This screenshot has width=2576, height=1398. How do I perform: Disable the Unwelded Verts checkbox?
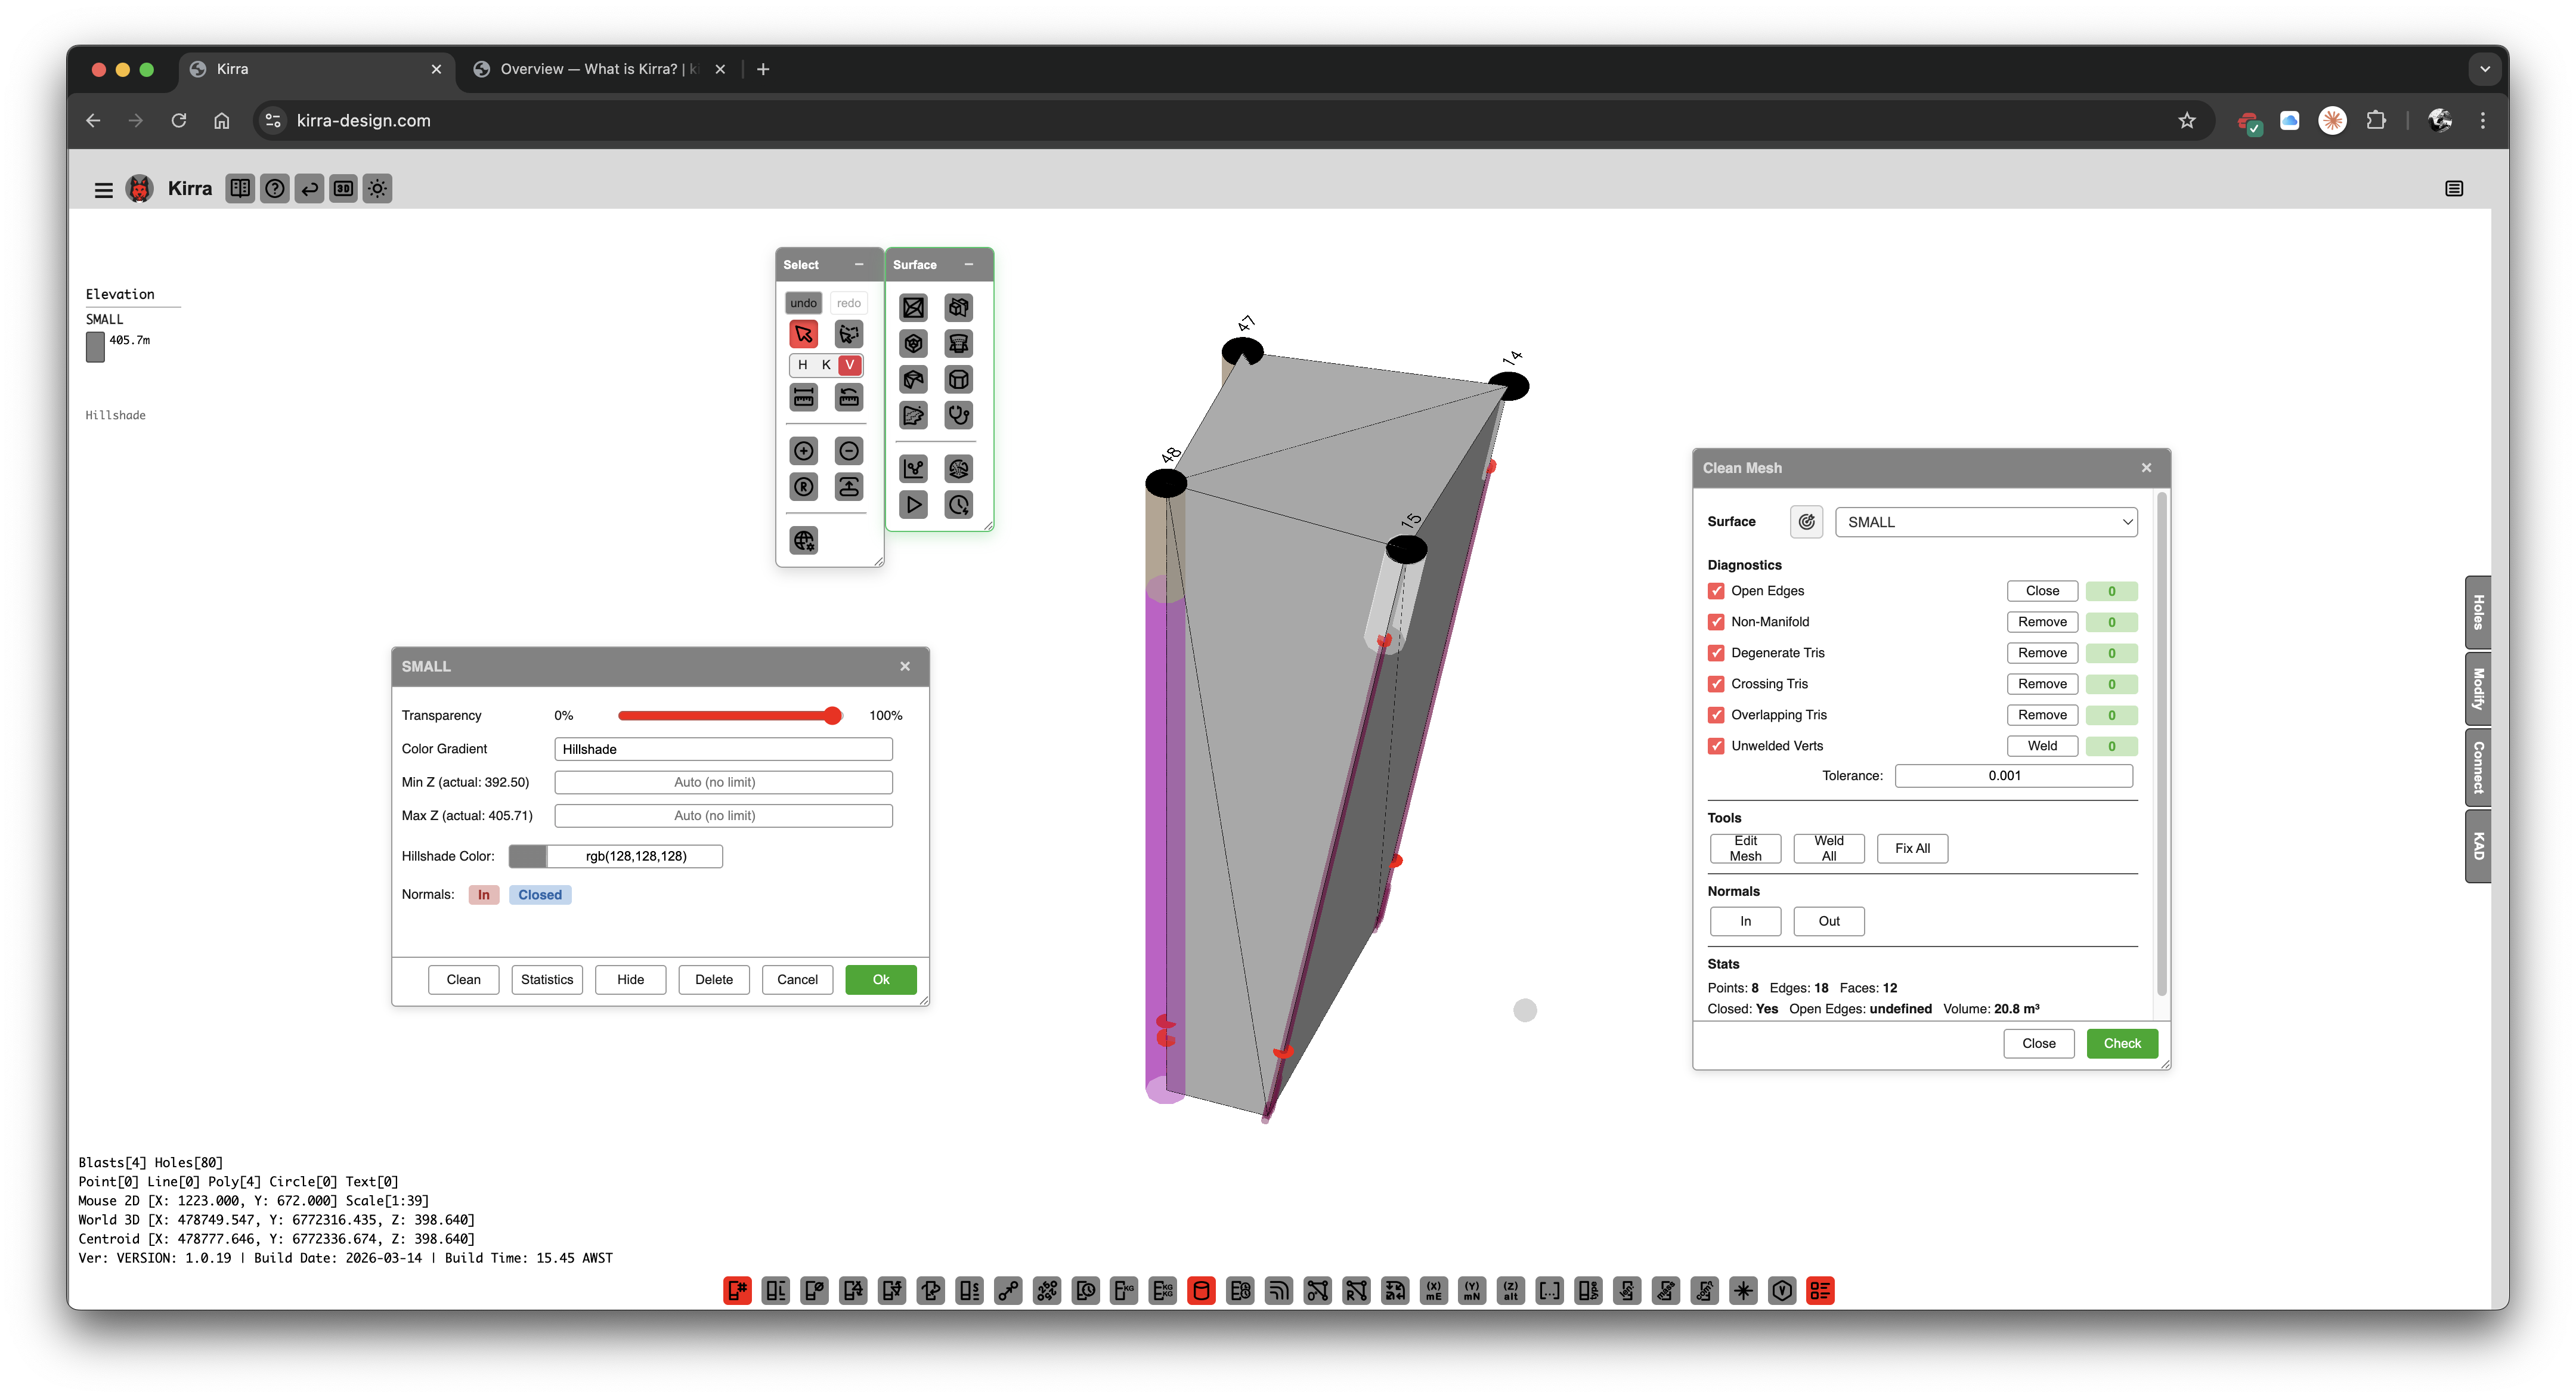click(1716, 746)
